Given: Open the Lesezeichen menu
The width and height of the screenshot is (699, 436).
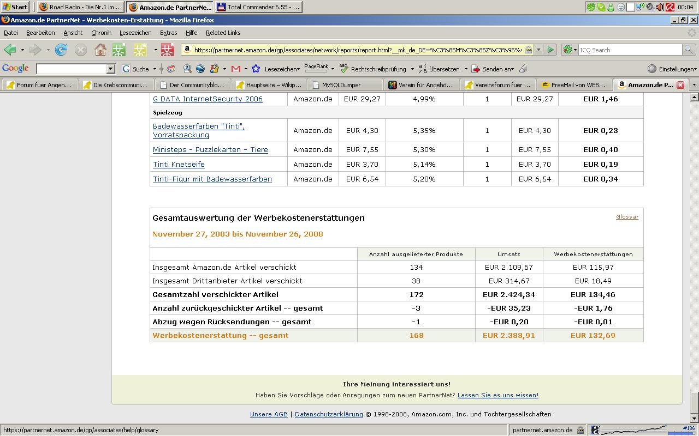Looking at the screenshot, I should click(135, 33).
